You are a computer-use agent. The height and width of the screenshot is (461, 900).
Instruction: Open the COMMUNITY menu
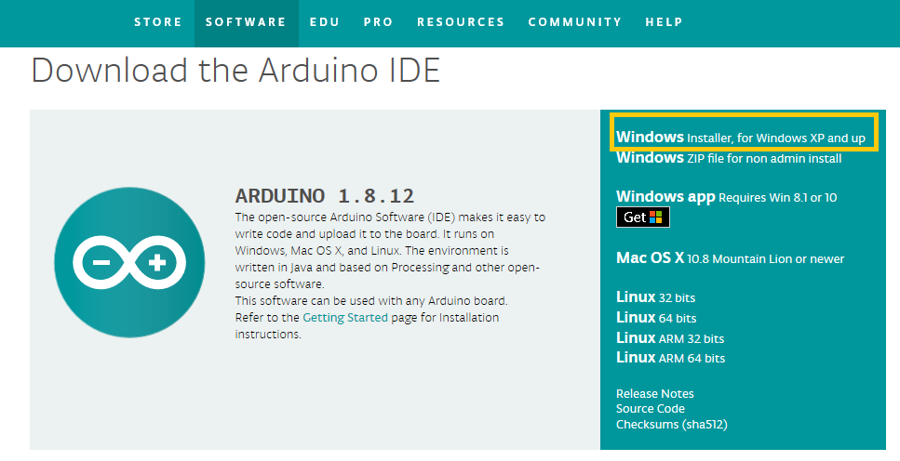(x=575, y=22)
